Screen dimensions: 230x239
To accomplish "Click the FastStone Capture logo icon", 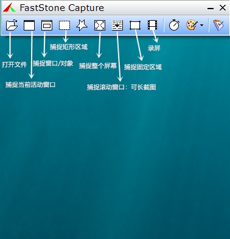I will [9, 7].
